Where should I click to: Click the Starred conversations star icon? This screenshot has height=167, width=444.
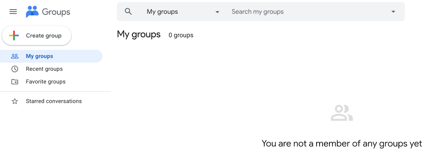[15, 101]
